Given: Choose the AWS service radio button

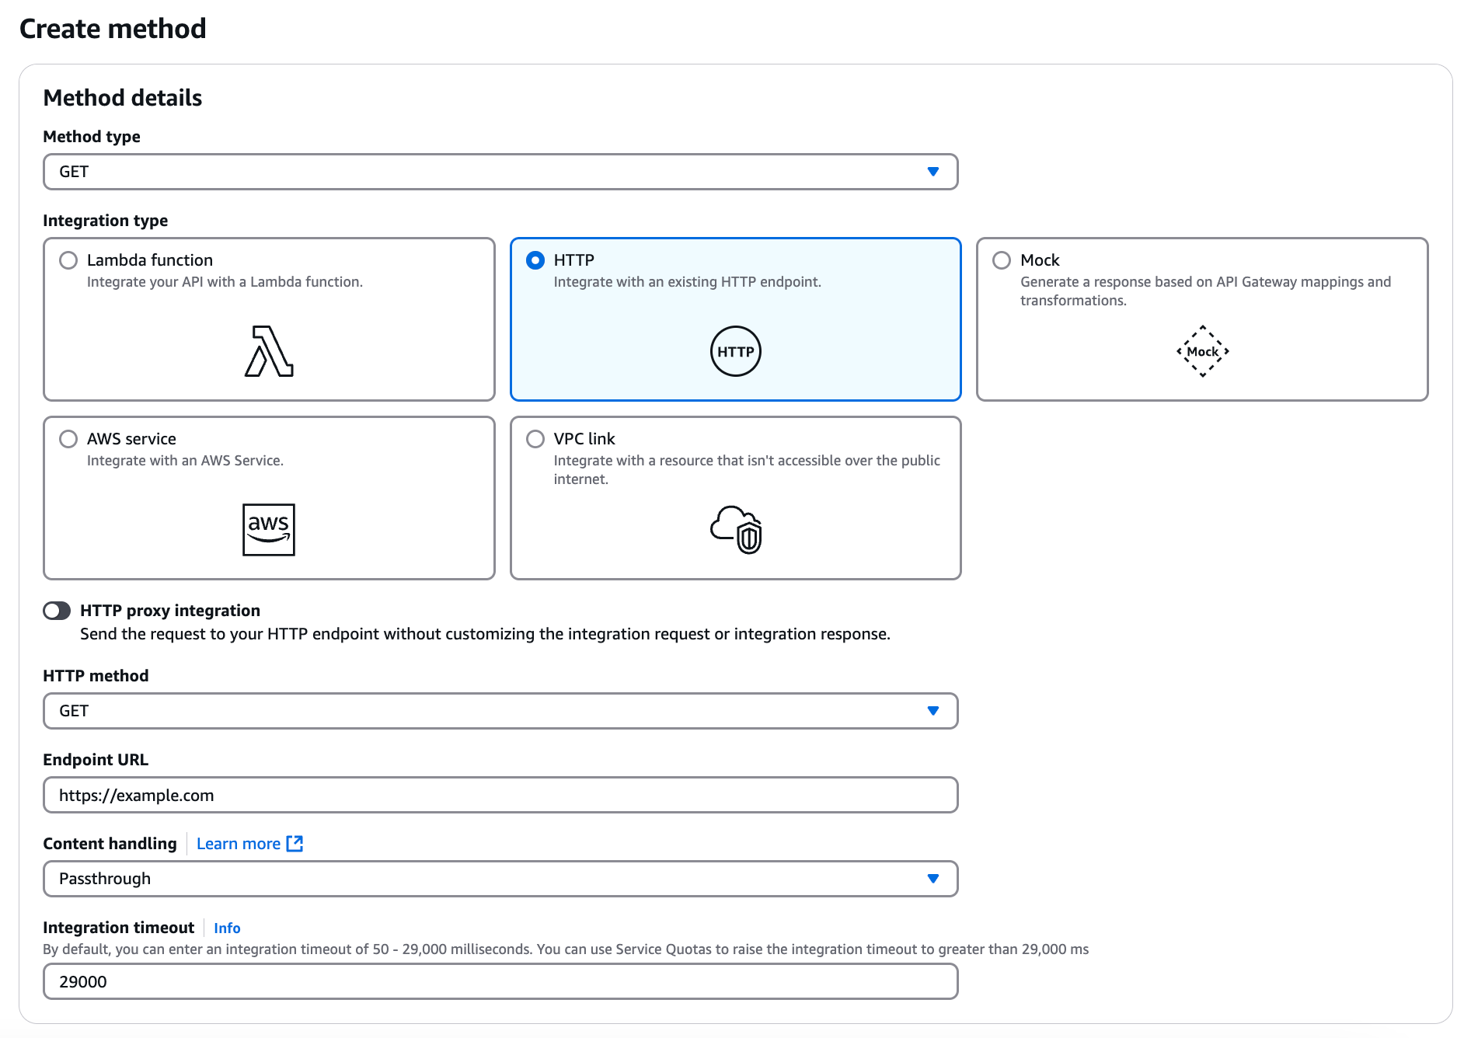Looking at the screenshot, I should [68, 439].
